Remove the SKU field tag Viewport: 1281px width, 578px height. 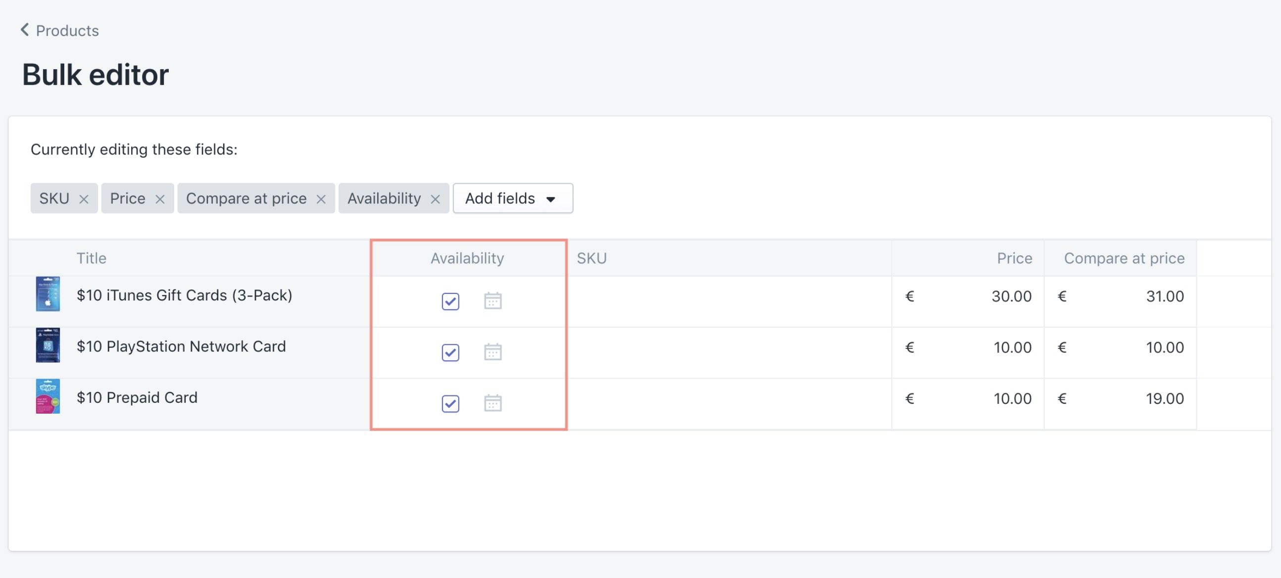click(x=84, y=198)
